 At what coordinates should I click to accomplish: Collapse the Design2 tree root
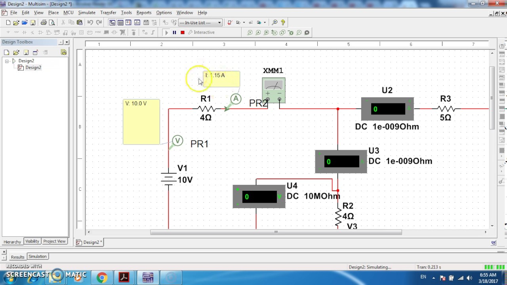tap(7, 61)
